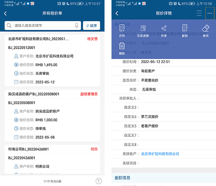Tap the owner name 何杰
This screenshot has width=216, height=186.
[x=94, y=149]
